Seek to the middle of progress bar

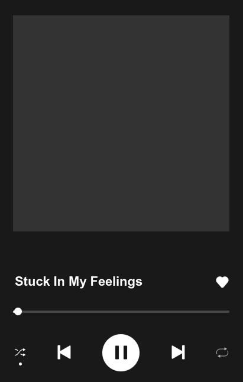pyautogui.click(x=121, y=312)
